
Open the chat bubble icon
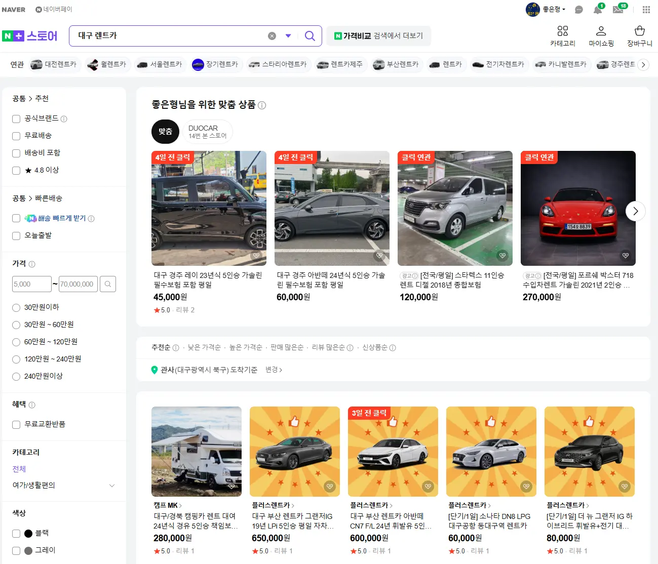(579, 10)
